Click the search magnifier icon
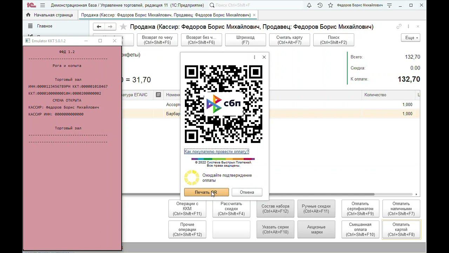 pyautogui.click(x=212, y=5)
